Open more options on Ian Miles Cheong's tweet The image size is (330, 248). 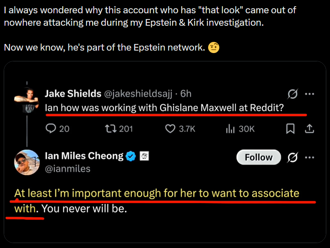tap(309, 157)
